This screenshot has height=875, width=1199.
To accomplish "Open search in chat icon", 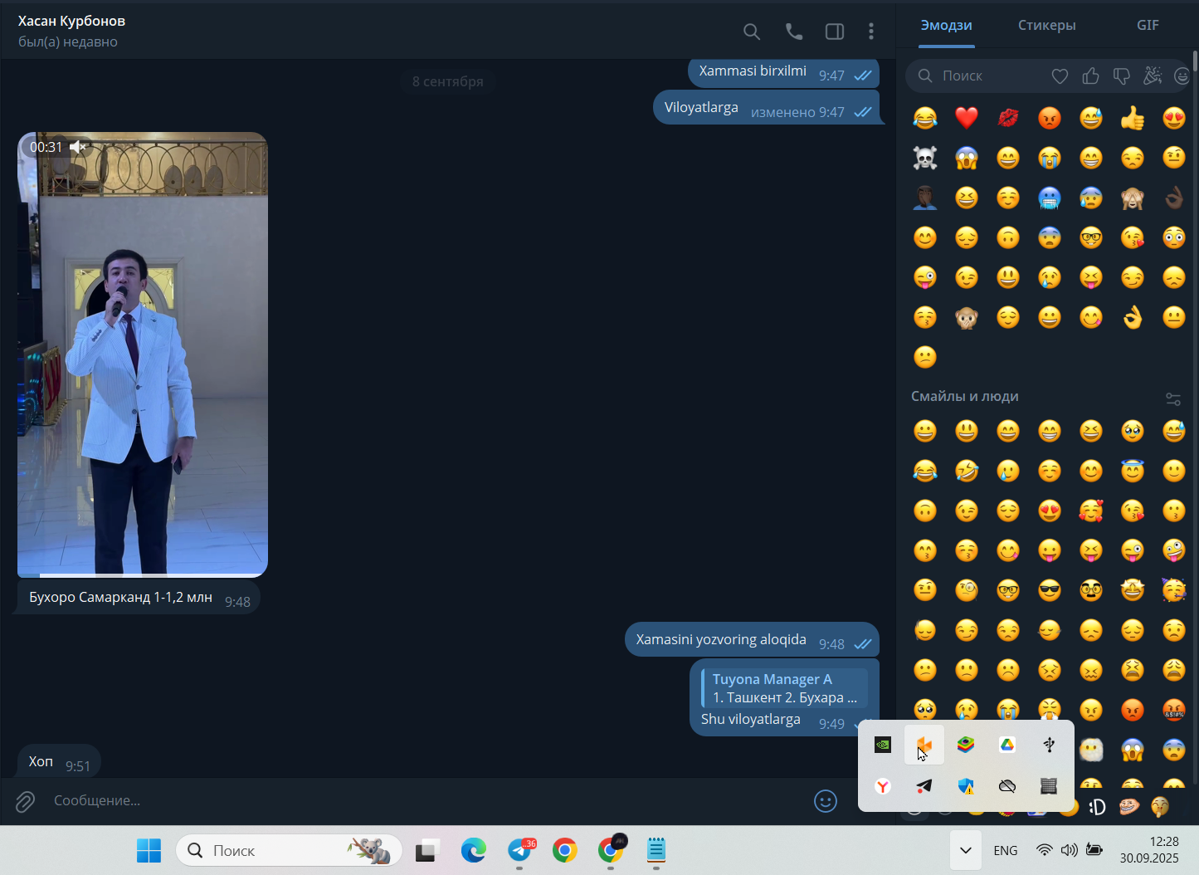I will [751, 32].
